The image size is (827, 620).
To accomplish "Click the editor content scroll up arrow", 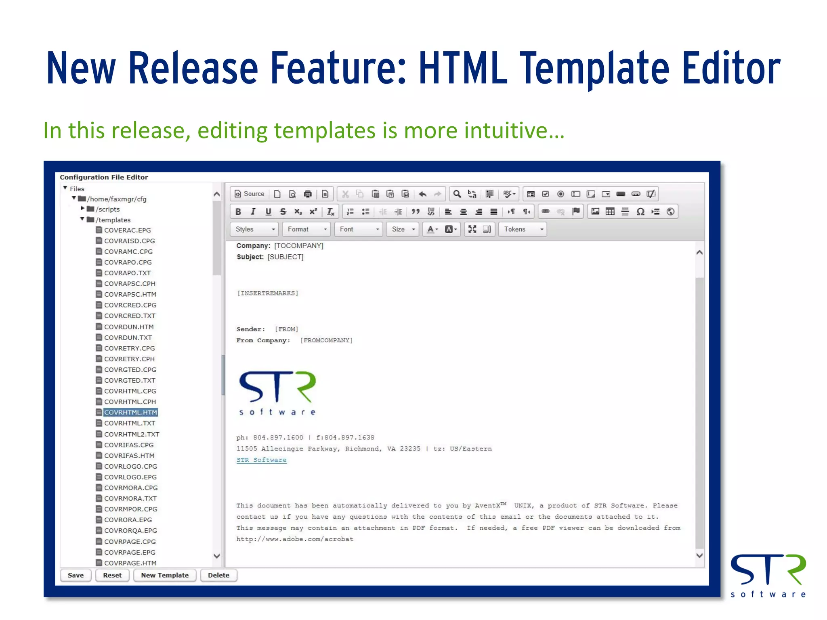I will pos(700,253).
